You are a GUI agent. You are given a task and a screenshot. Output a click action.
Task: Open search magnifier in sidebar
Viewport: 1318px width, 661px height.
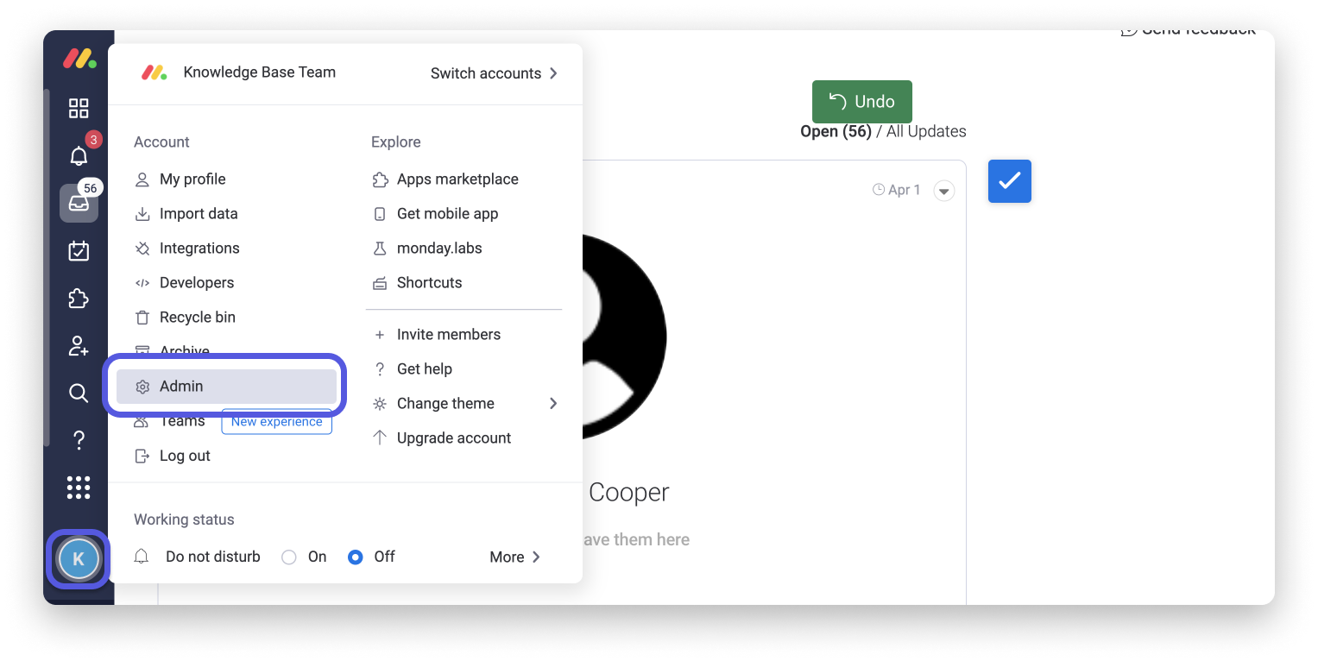(x=79, y=393)
